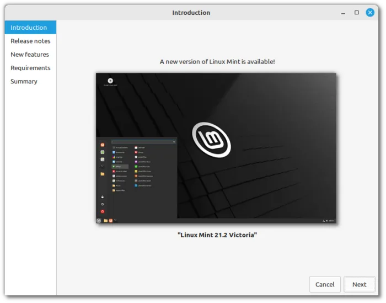Close the upgrade window with the blue X

point(370,12)
